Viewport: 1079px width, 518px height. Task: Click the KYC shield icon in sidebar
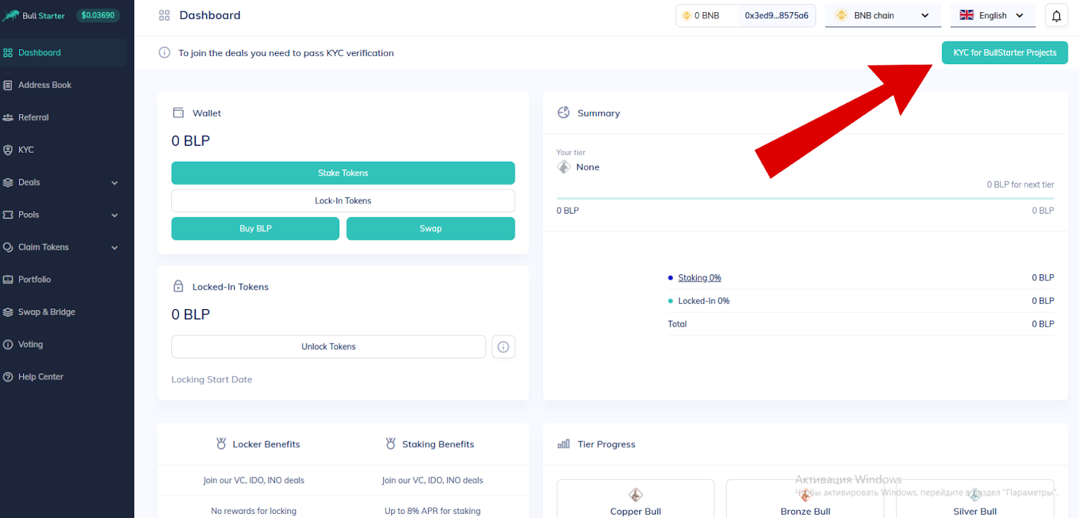(x=8, y=150)
